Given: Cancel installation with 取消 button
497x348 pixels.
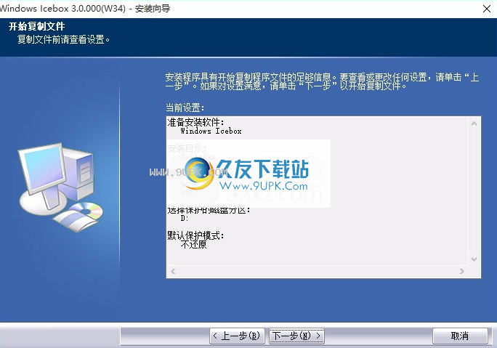Looking at the screenshot, I should 460,336.
